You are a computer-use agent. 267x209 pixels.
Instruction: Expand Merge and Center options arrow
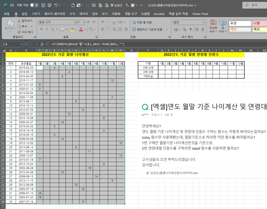click(x=167, y=30)
